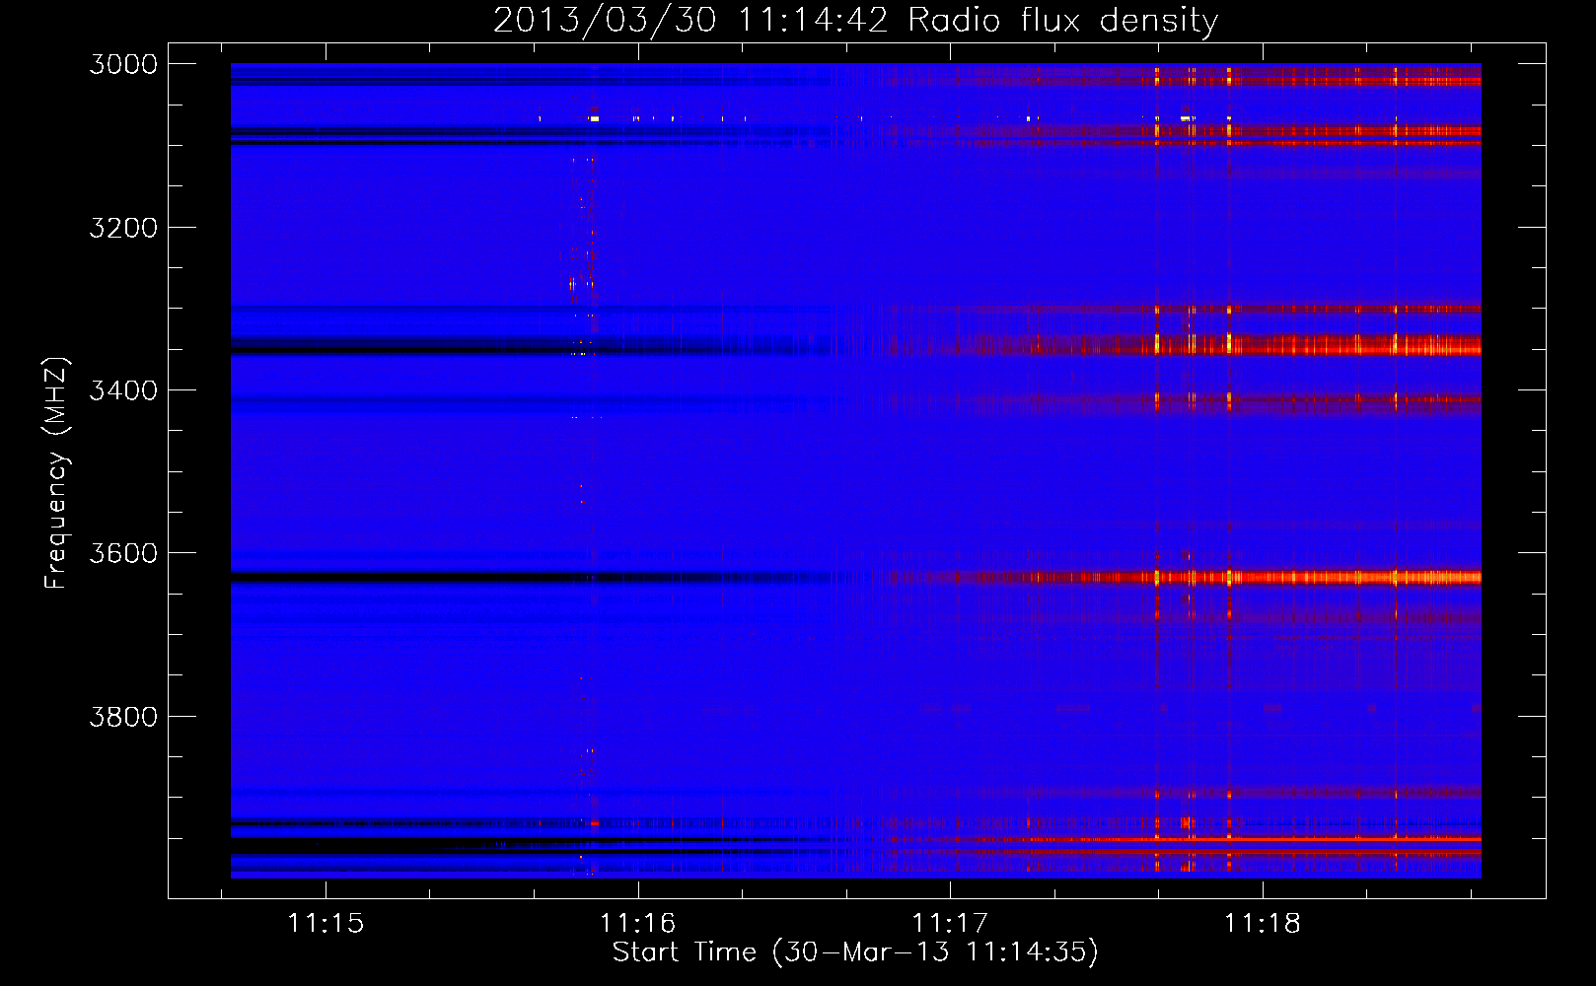Select the 3000 frequency axis label
1596x986 pixels.
click(123, 64)
